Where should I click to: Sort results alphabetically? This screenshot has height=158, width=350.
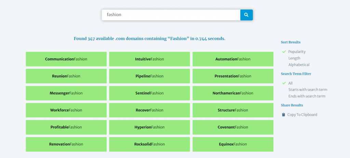299,65
